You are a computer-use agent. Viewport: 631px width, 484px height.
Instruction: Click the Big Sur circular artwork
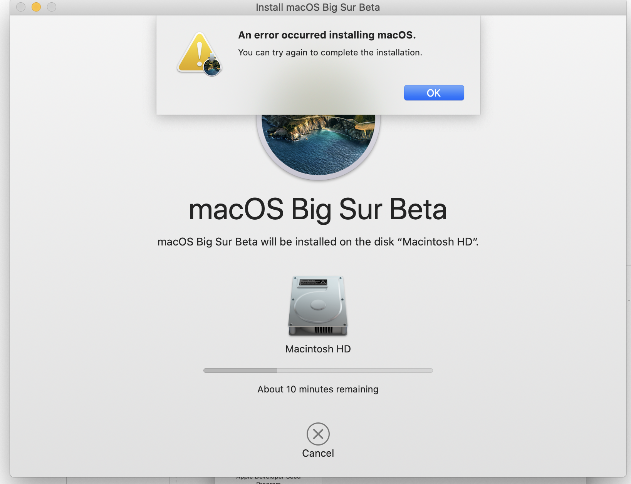[318, 147]
